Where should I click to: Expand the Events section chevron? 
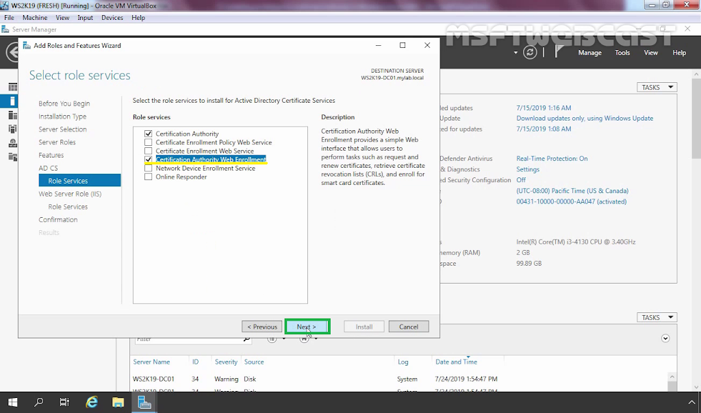click(665, 338)
